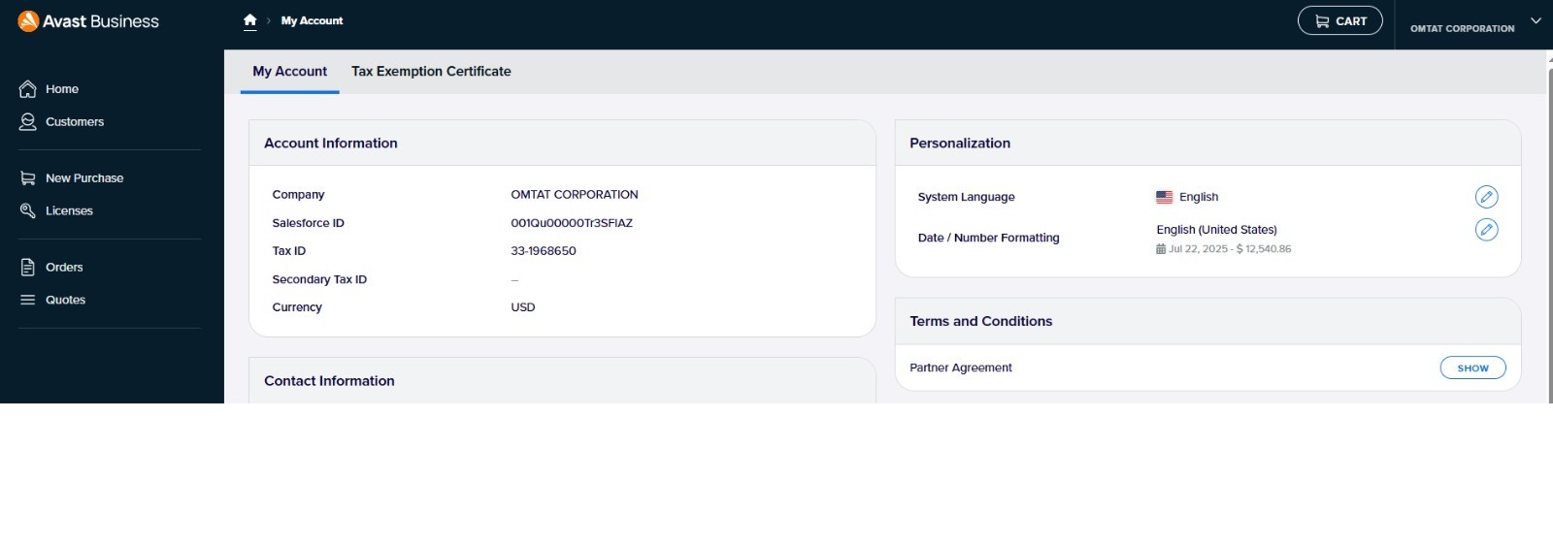
Task: Switch to the My Account tab
Action: (x=289, y=72)
